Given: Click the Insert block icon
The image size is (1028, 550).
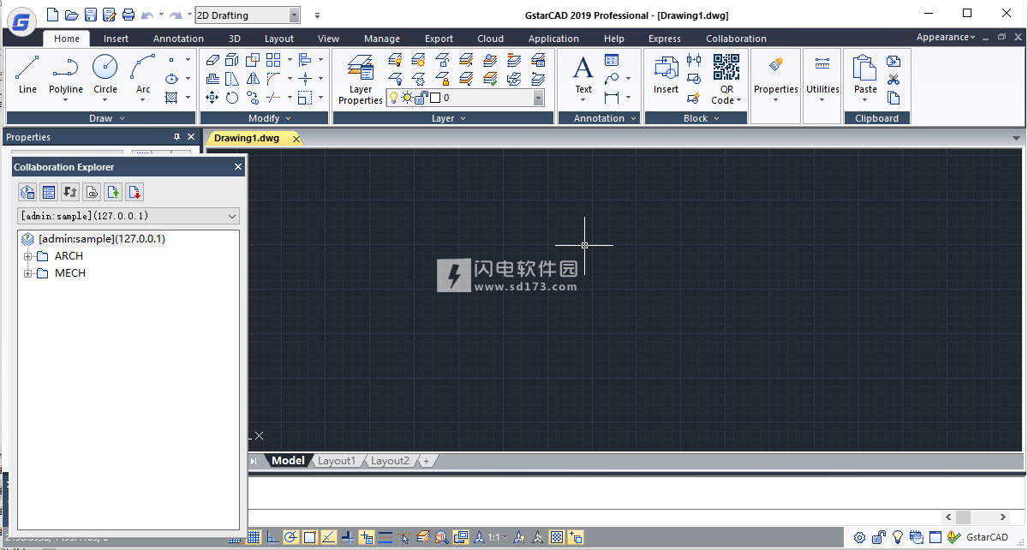Looking at the screenshot, I should [666, 75].
